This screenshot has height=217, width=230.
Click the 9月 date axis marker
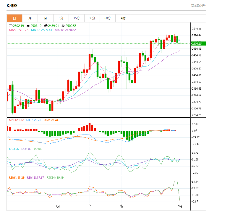(180, 206)
